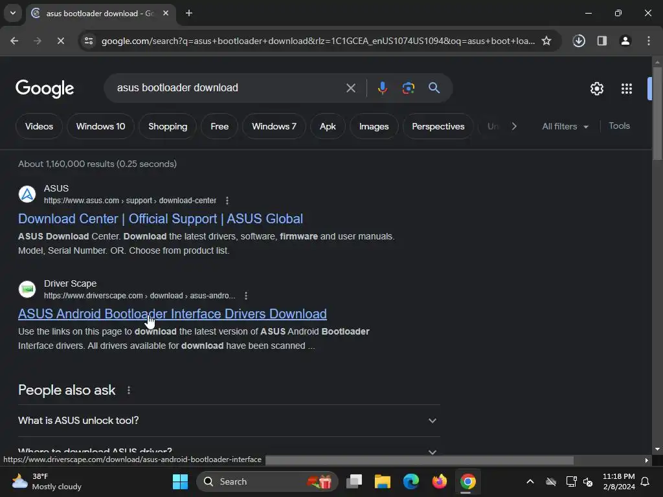The width and height of the screenshot is (663, 497).
Task: Click the Driver Scape site favicon
Action: tap(27, 289)
